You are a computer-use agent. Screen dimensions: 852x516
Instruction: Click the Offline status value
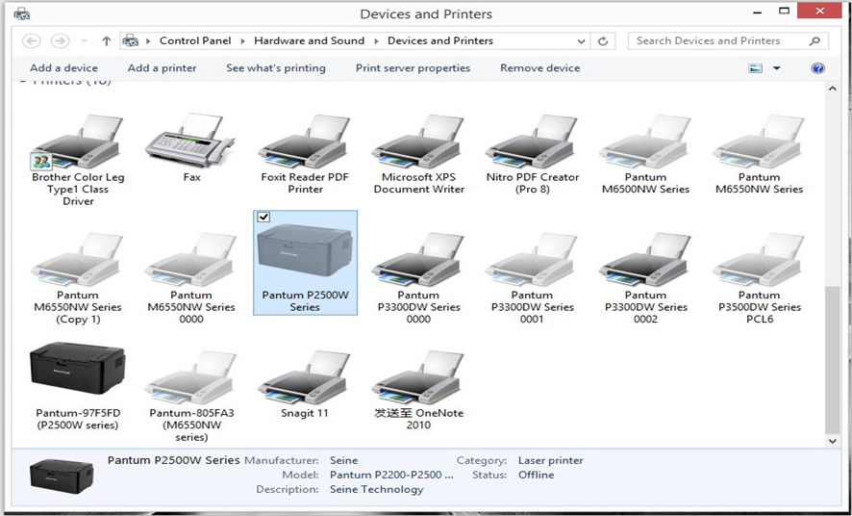coord(537,475)
